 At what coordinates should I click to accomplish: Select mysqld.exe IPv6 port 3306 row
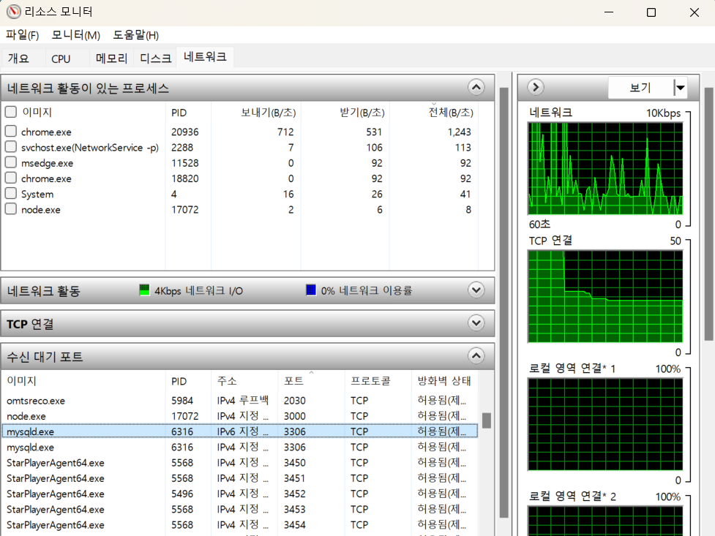(x=240, y=431)
